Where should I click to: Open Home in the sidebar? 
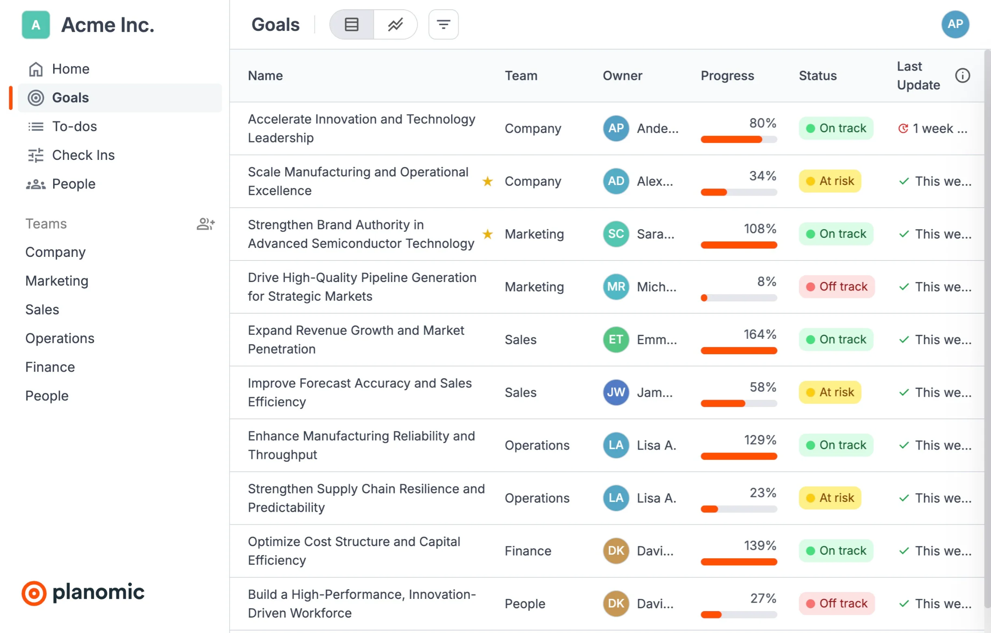click(70, 69)
